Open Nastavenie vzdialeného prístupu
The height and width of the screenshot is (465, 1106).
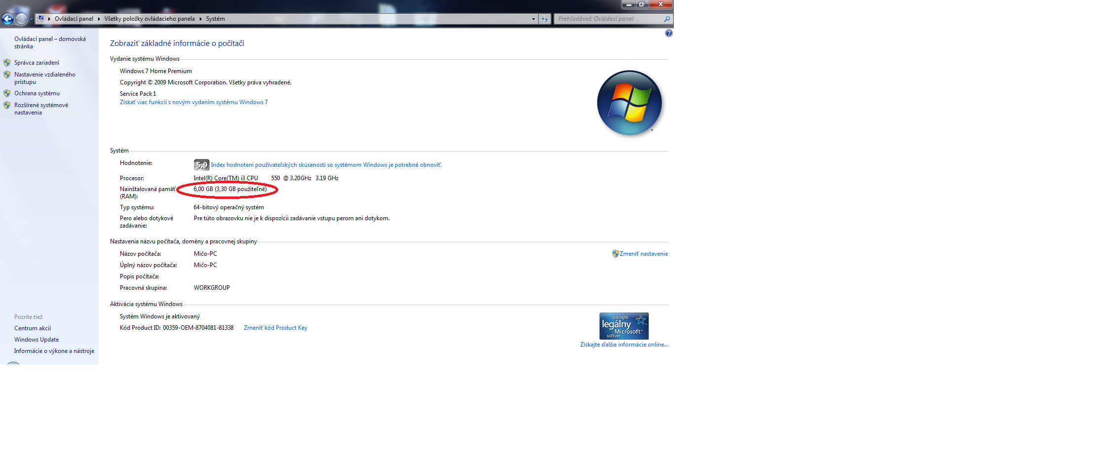[45, 78]
